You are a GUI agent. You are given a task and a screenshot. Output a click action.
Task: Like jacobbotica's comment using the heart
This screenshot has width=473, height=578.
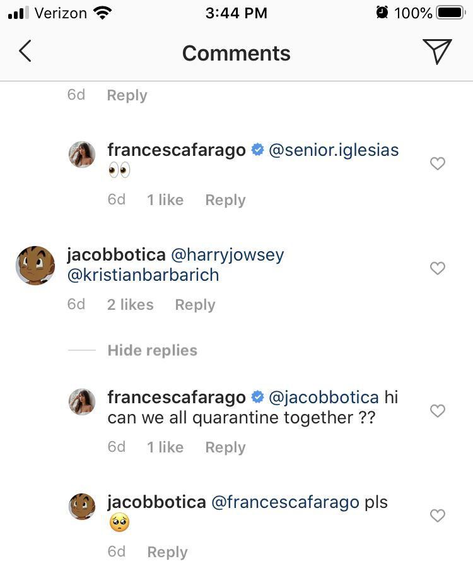tap(438, 268)
